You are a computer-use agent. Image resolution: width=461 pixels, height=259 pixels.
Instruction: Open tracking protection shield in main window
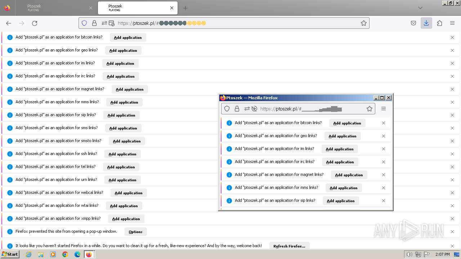pos(84,23)
